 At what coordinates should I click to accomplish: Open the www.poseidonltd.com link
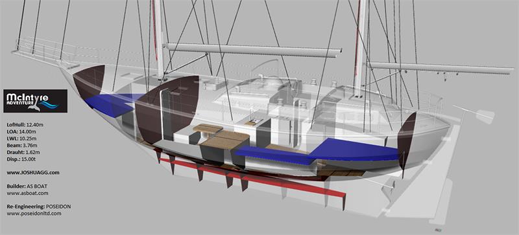(x=34, y=214)
